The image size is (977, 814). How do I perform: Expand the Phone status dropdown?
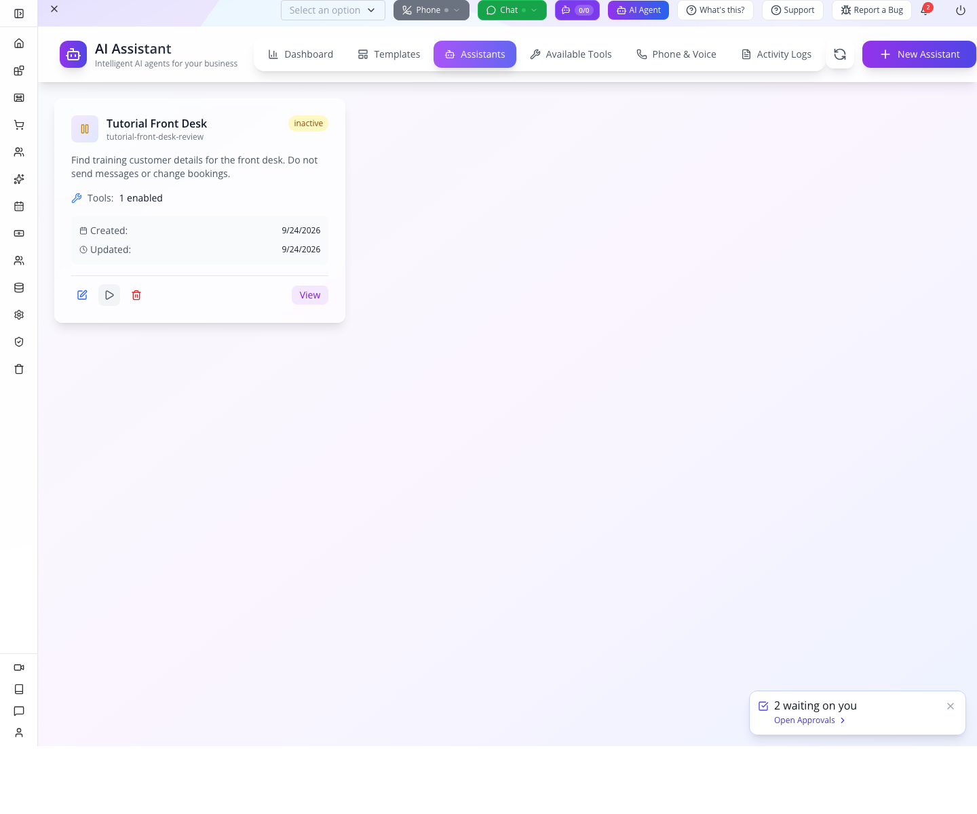click(432, 10)
